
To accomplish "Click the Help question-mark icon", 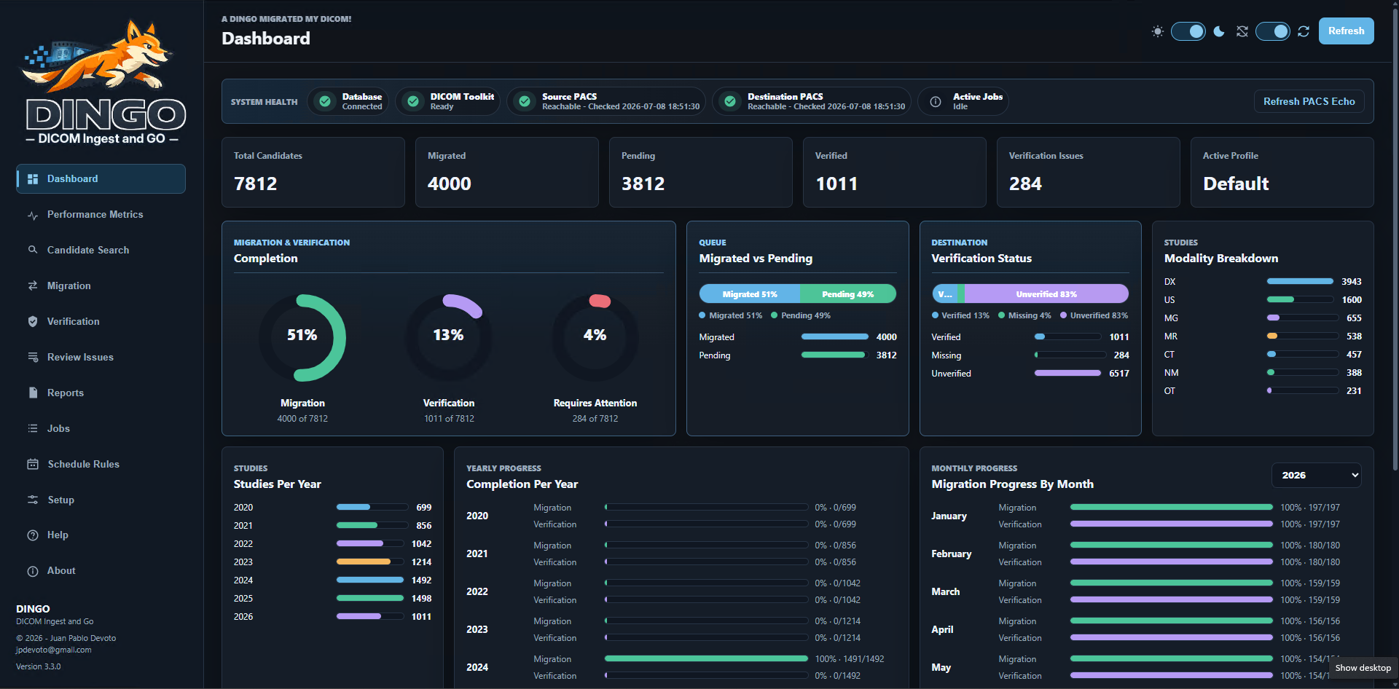I will (x=33, y=535).
